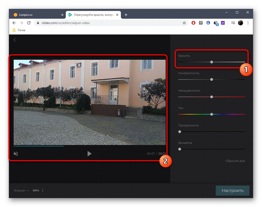Open the Точка bookmark folder
The image size is (262, 207).
[19, 30]
